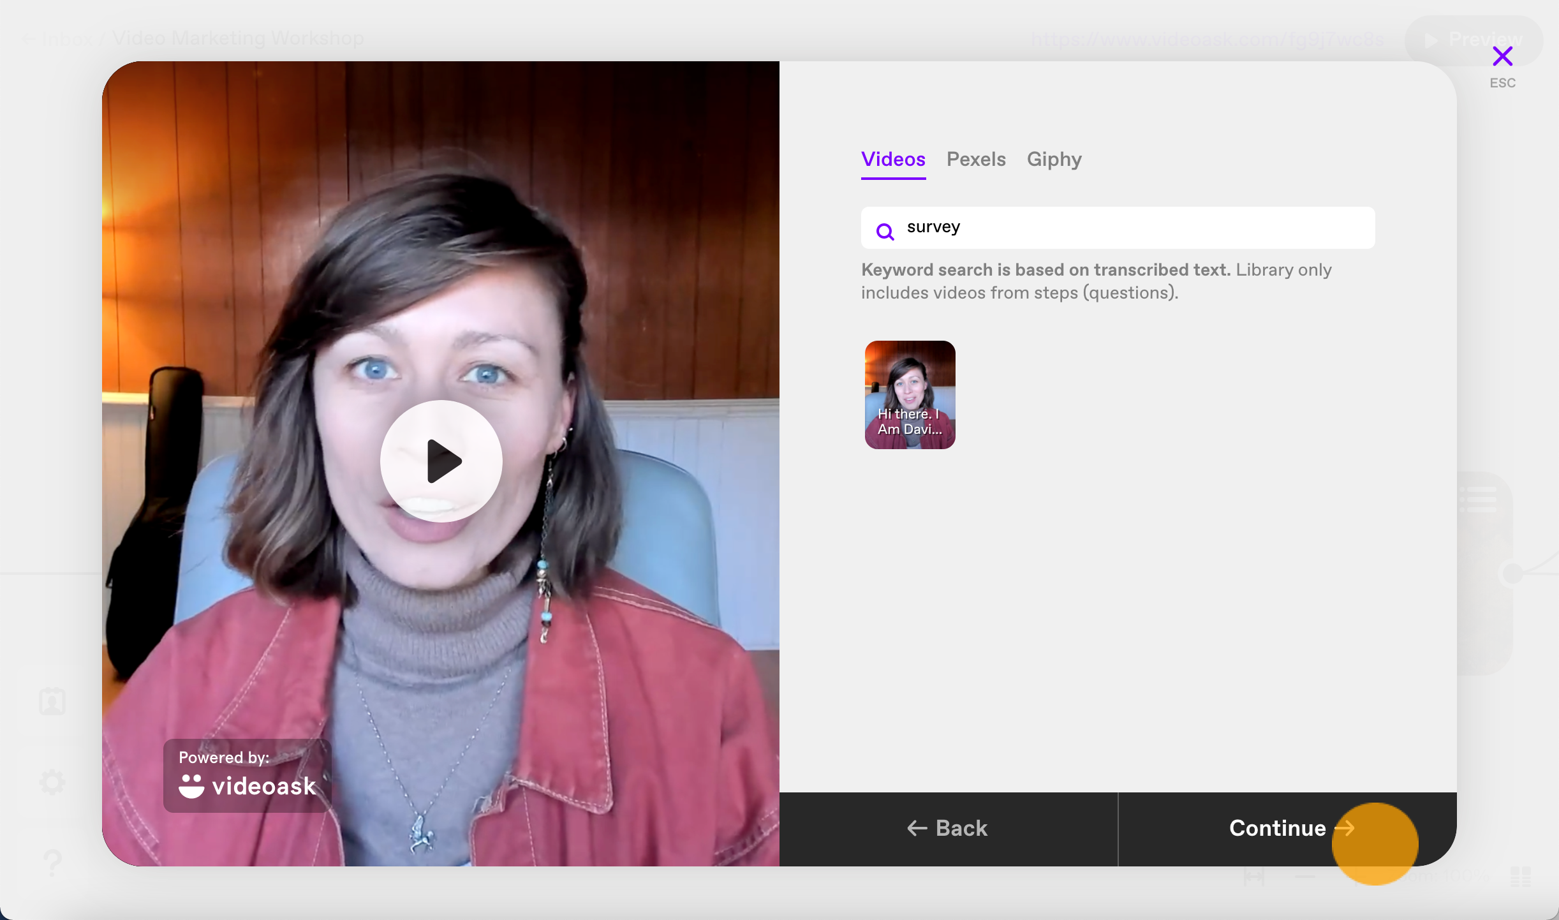The width and height of the screenshot is (1559, 920).
Task: Open the Giphy tab
Action: tap(1054, 160)
